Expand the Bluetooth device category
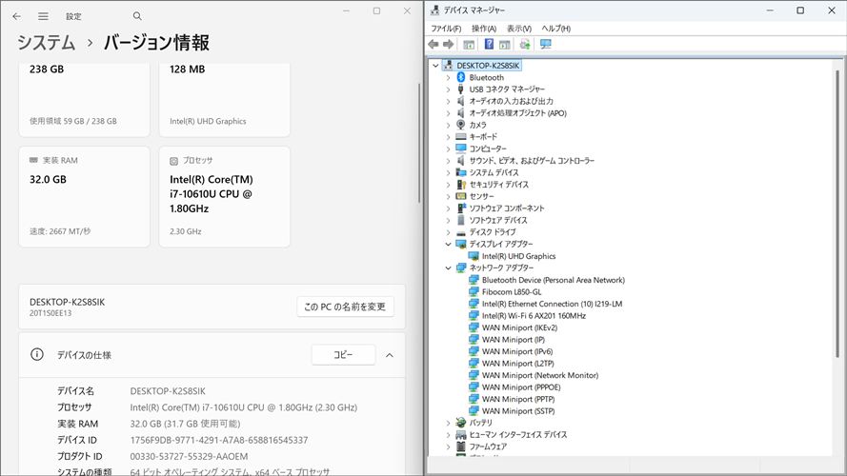 [448, 78]
